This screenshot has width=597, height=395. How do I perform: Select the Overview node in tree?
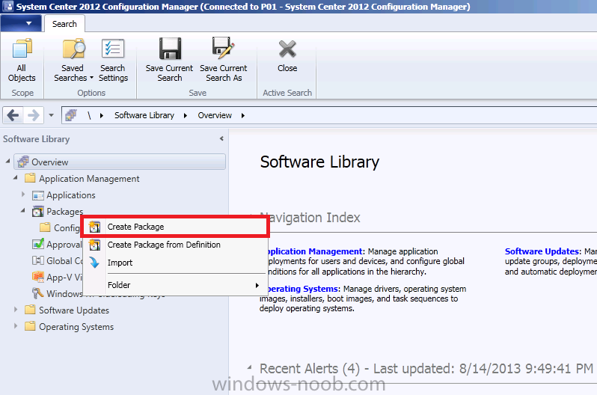(49, 162)
